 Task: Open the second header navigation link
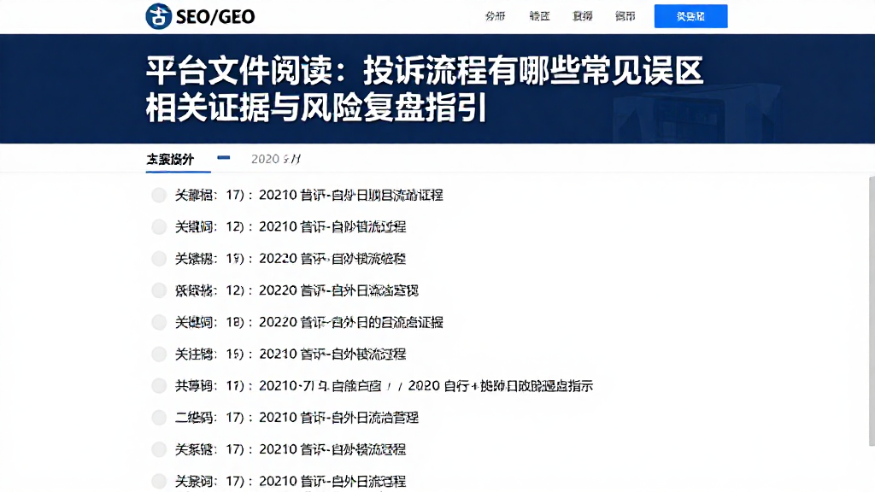click(x=540, y=16)
